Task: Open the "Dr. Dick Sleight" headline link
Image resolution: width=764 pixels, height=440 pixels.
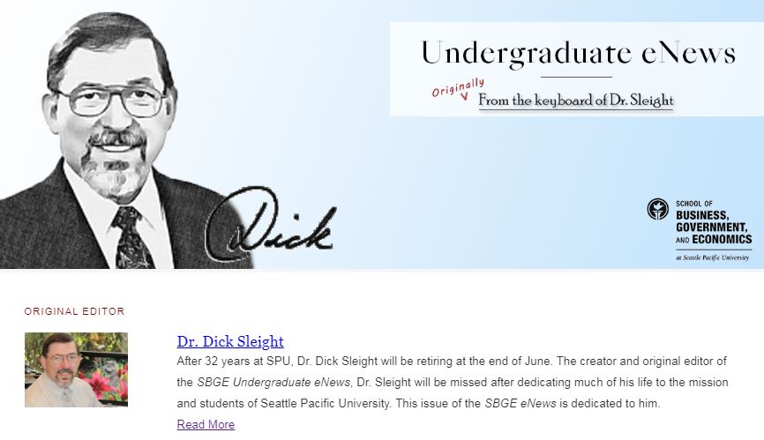Action: click(230, 341)
